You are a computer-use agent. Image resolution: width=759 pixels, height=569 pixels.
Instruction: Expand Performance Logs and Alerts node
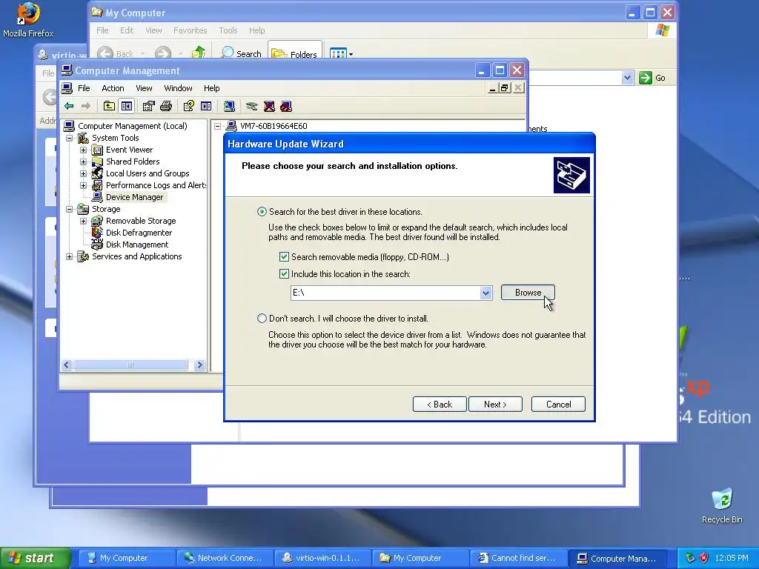[x=83, y=185]
